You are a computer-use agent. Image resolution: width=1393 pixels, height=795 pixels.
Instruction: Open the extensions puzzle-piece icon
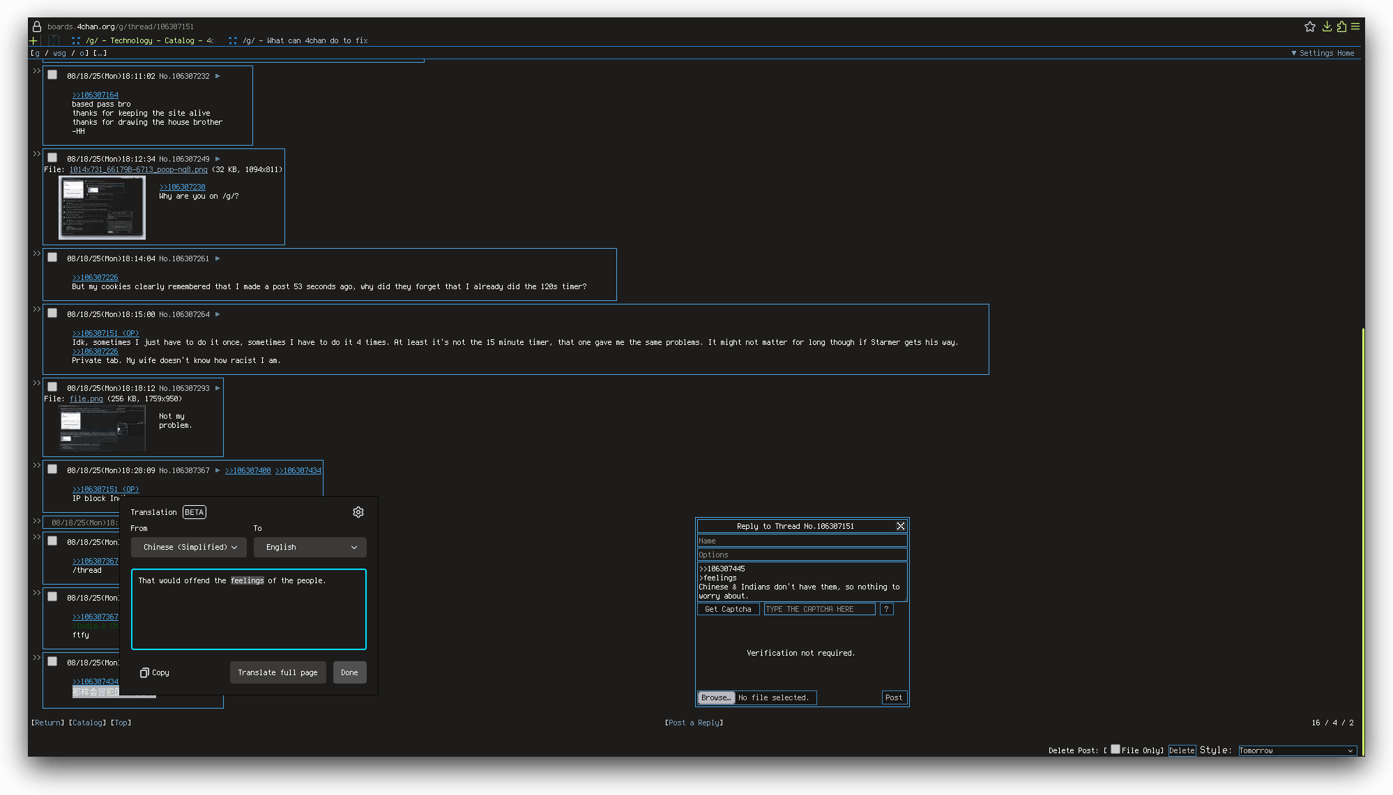point(1341,26)
